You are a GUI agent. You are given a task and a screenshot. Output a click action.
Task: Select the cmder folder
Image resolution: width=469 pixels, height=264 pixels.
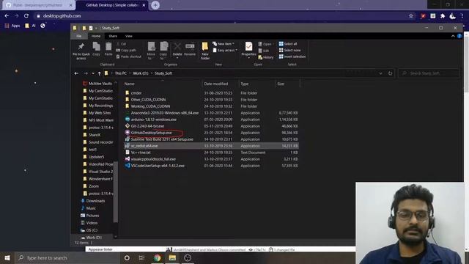136,93
